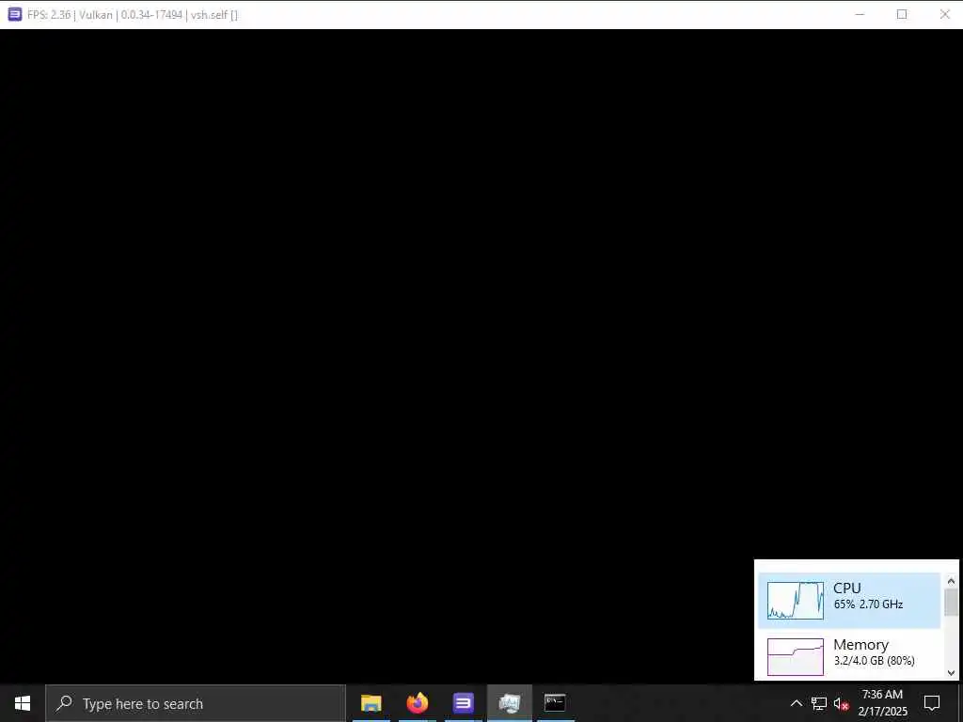
Task: Click the Memory usage graph
Action: (x=796, y=657)
